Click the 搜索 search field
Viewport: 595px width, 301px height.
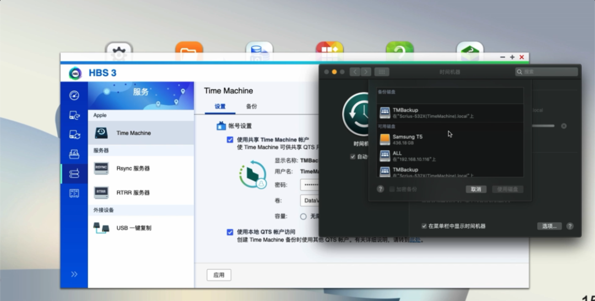click(x=547, y=72)
